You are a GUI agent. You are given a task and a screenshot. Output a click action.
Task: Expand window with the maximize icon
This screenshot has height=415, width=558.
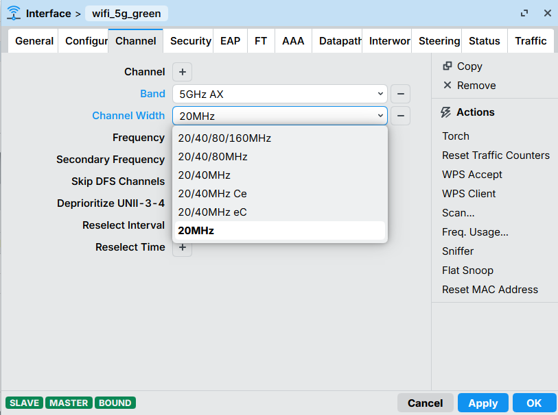point(524,14)
